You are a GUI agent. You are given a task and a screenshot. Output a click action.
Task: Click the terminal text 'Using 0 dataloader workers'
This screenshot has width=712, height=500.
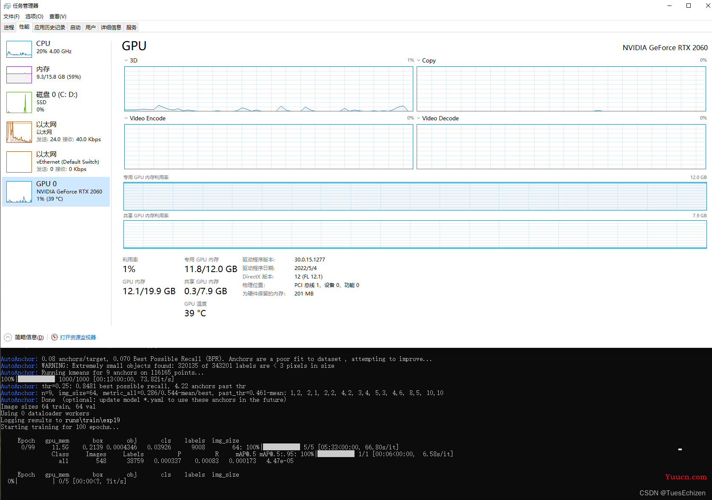tap(45, 413)
